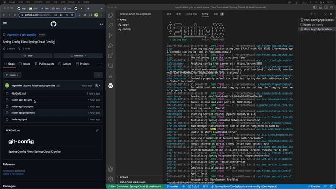Image resolution: width=336 pixels, height=189 pixels.
Task: Open a new browser tab
Action: 88,9
